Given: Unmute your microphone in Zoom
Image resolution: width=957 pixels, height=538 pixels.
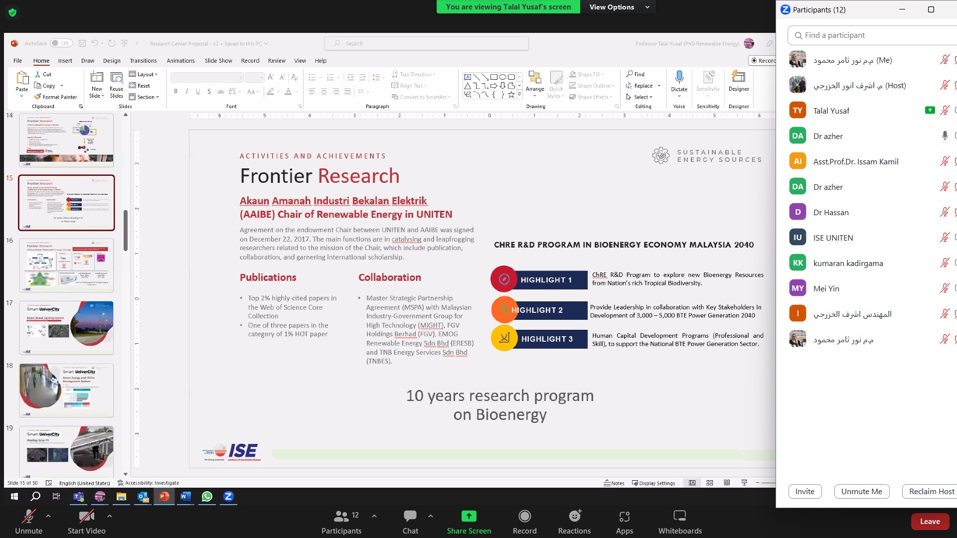Looking at the screenshot, I should (x=28, y=521).
